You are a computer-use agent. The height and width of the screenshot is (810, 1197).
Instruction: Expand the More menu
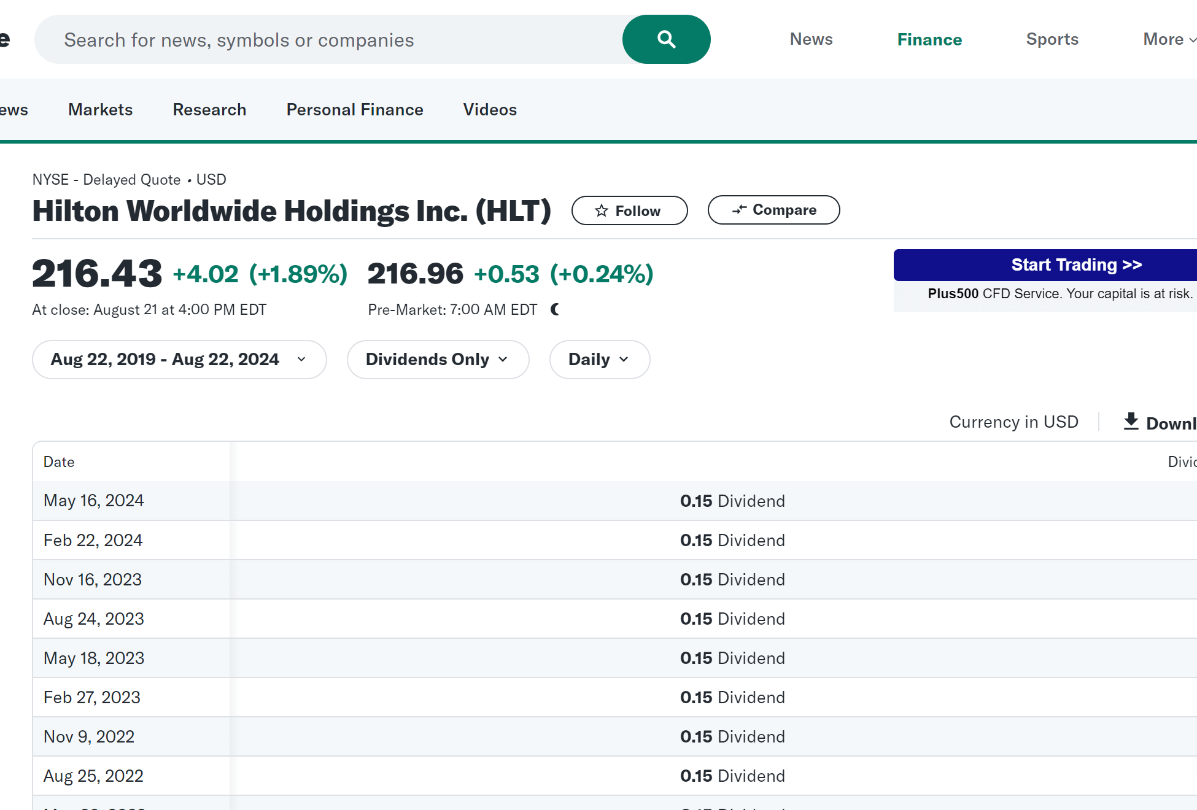[1169, 39]
